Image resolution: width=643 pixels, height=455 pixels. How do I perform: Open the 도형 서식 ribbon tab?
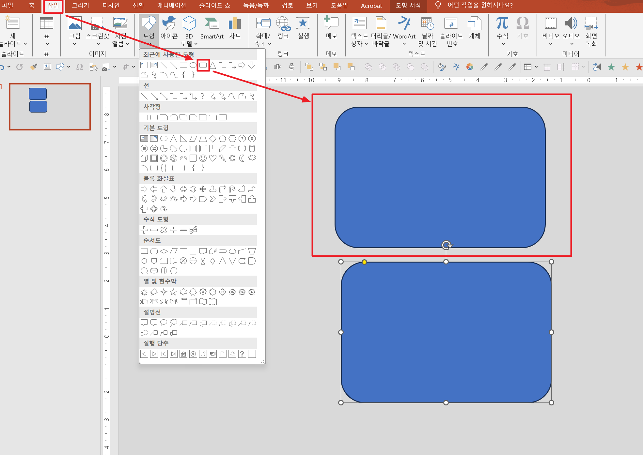coord(408,6)
